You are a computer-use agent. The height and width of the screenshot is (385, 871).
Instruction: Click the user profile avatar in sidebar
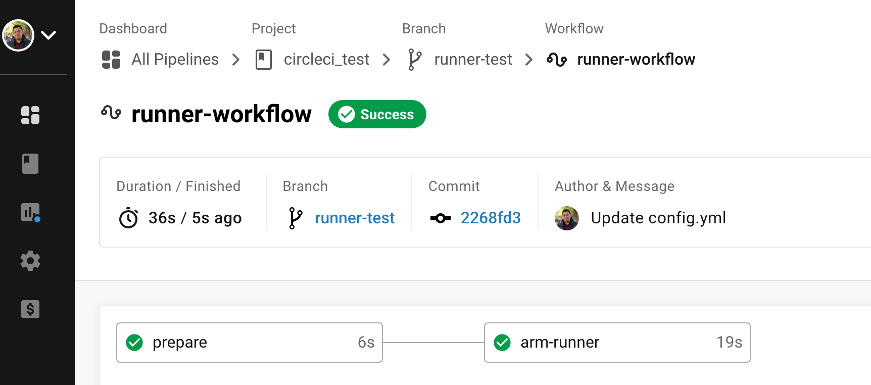tap(18, 35)
